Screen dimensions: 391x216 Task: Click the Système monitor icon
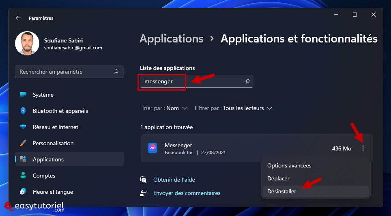pos(23,94)
